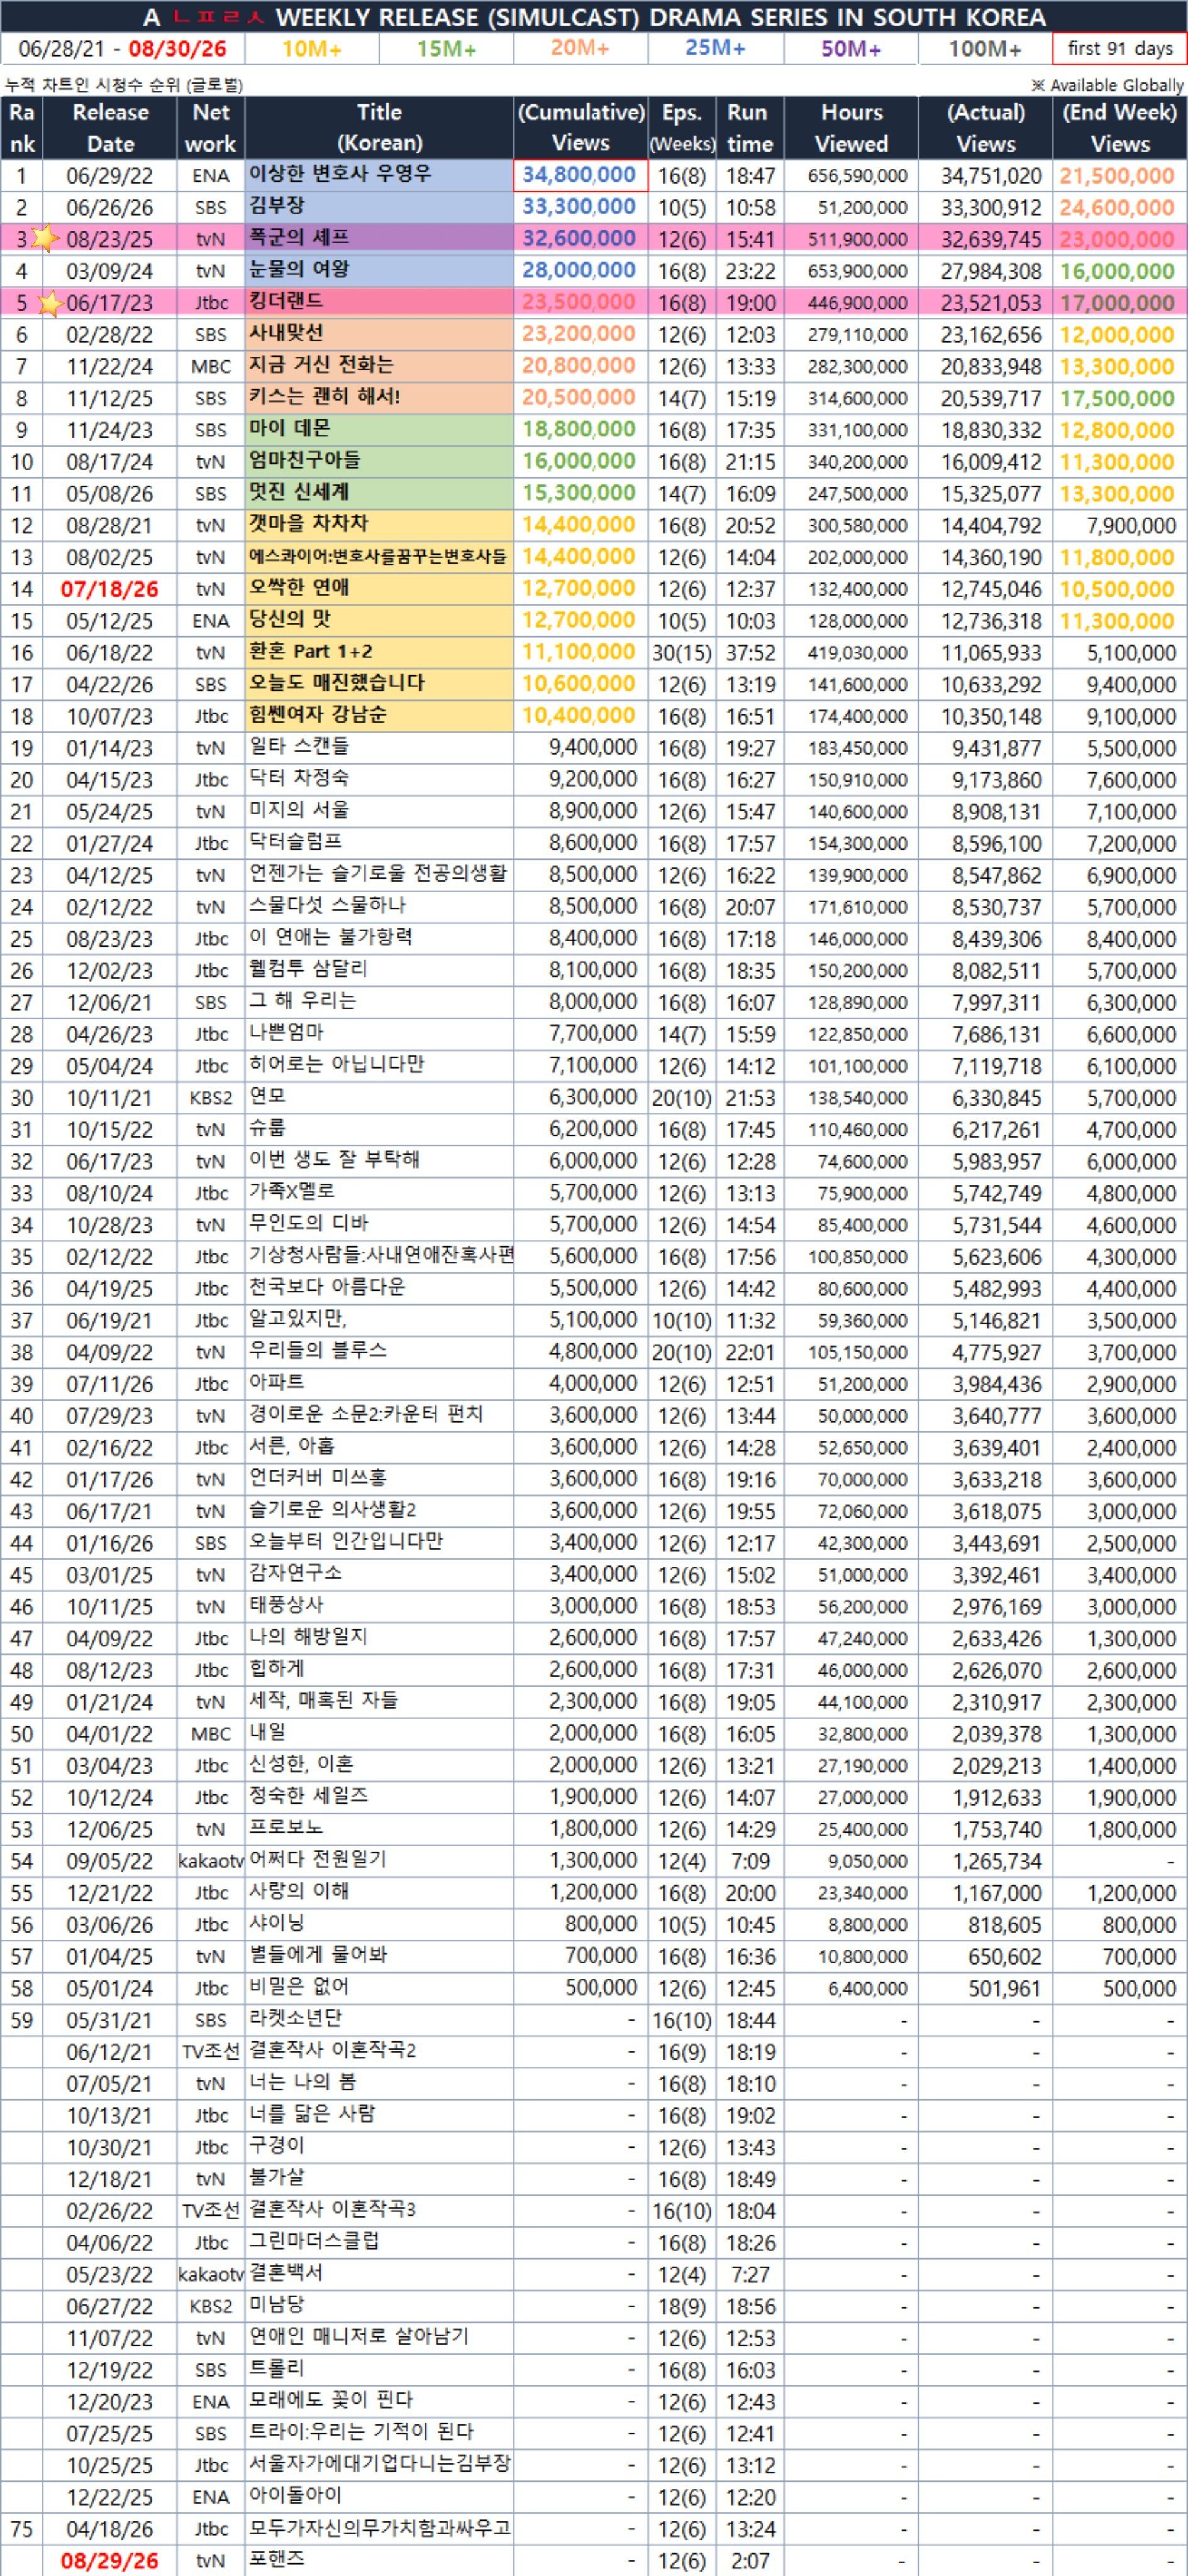Screen dimensions: 1188x2576
Task: Select the cumulative views cell '34,800,000'
Action: pyautogui.click(x=580, y=175)
